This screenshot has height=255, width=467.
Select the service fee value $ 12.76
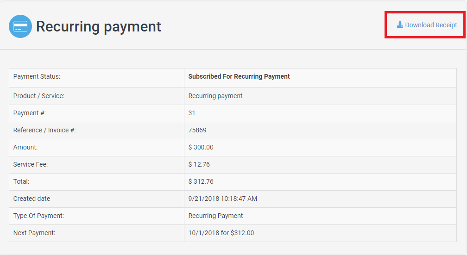coord(199,164)
